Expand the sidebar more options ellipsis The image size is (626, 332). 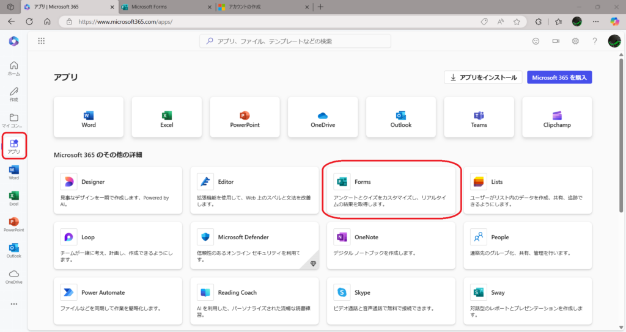(14, 304)
